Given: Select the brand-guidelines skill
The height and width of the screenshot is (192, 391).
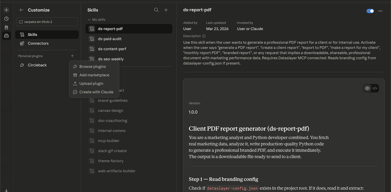Looking at the screenshot, I should 129,100.
